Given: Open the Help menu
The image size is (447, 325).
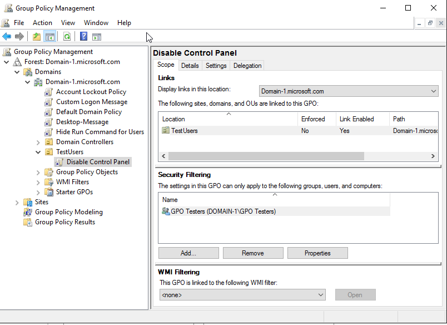Looking at the screenshot, I should (124, 23).
